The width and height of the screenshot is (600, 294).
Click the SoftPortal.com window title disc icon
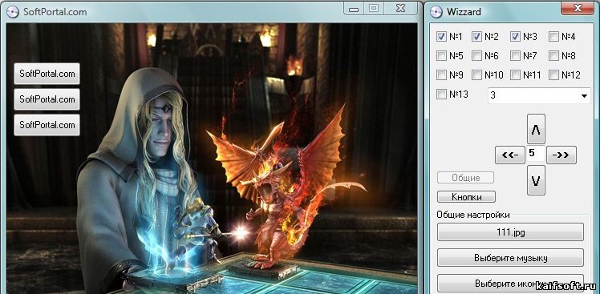pos(13,12)
